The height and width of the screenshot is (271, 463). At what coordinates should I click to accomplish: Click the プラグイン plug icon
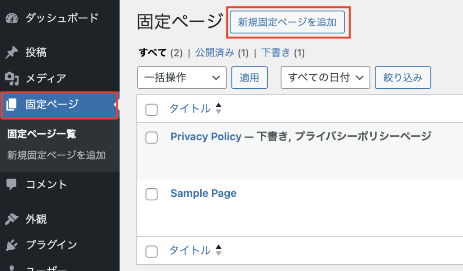point(12,245)
